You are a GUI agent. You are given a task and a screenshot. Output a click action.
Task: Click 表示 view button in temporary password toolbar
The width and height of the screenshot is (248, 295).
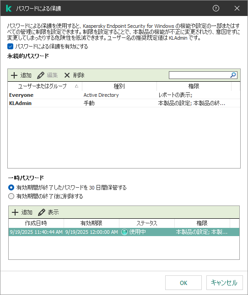point(48,212)
